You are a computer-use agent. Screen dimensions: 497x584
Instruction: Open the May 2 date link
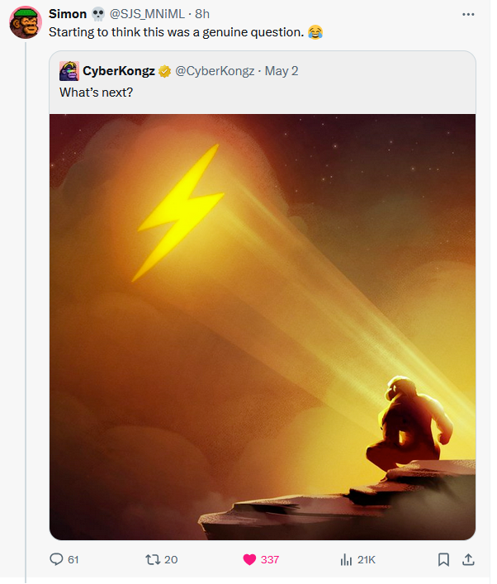[282, 71]
